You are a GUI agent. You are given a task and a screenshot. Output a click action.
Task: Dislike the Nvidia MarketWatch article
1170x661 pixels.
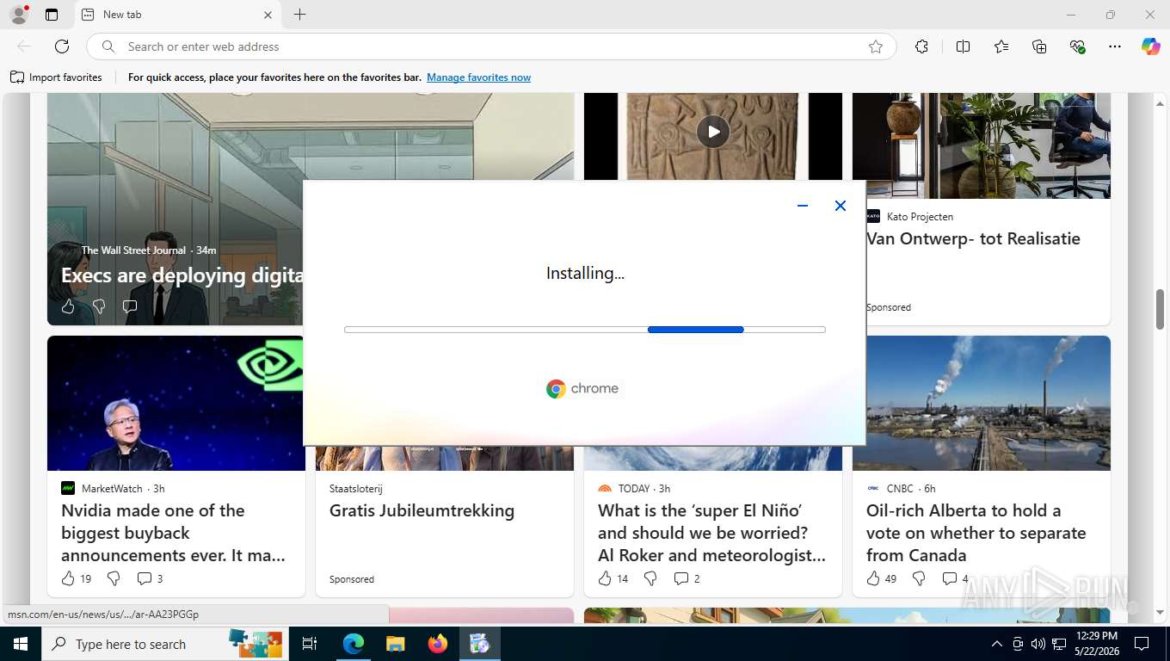pyautogui.click(x=114, y=578)
